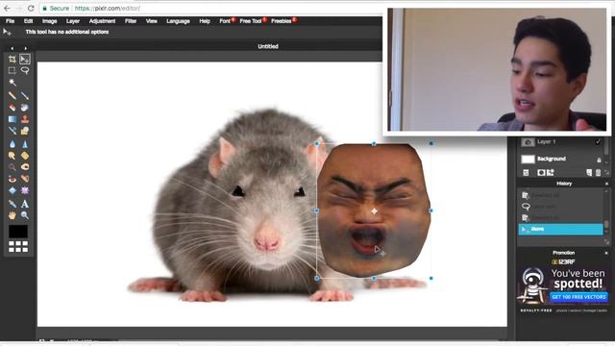Open the Edit menu
The image size is (615, 346).
tap(28, 21)
